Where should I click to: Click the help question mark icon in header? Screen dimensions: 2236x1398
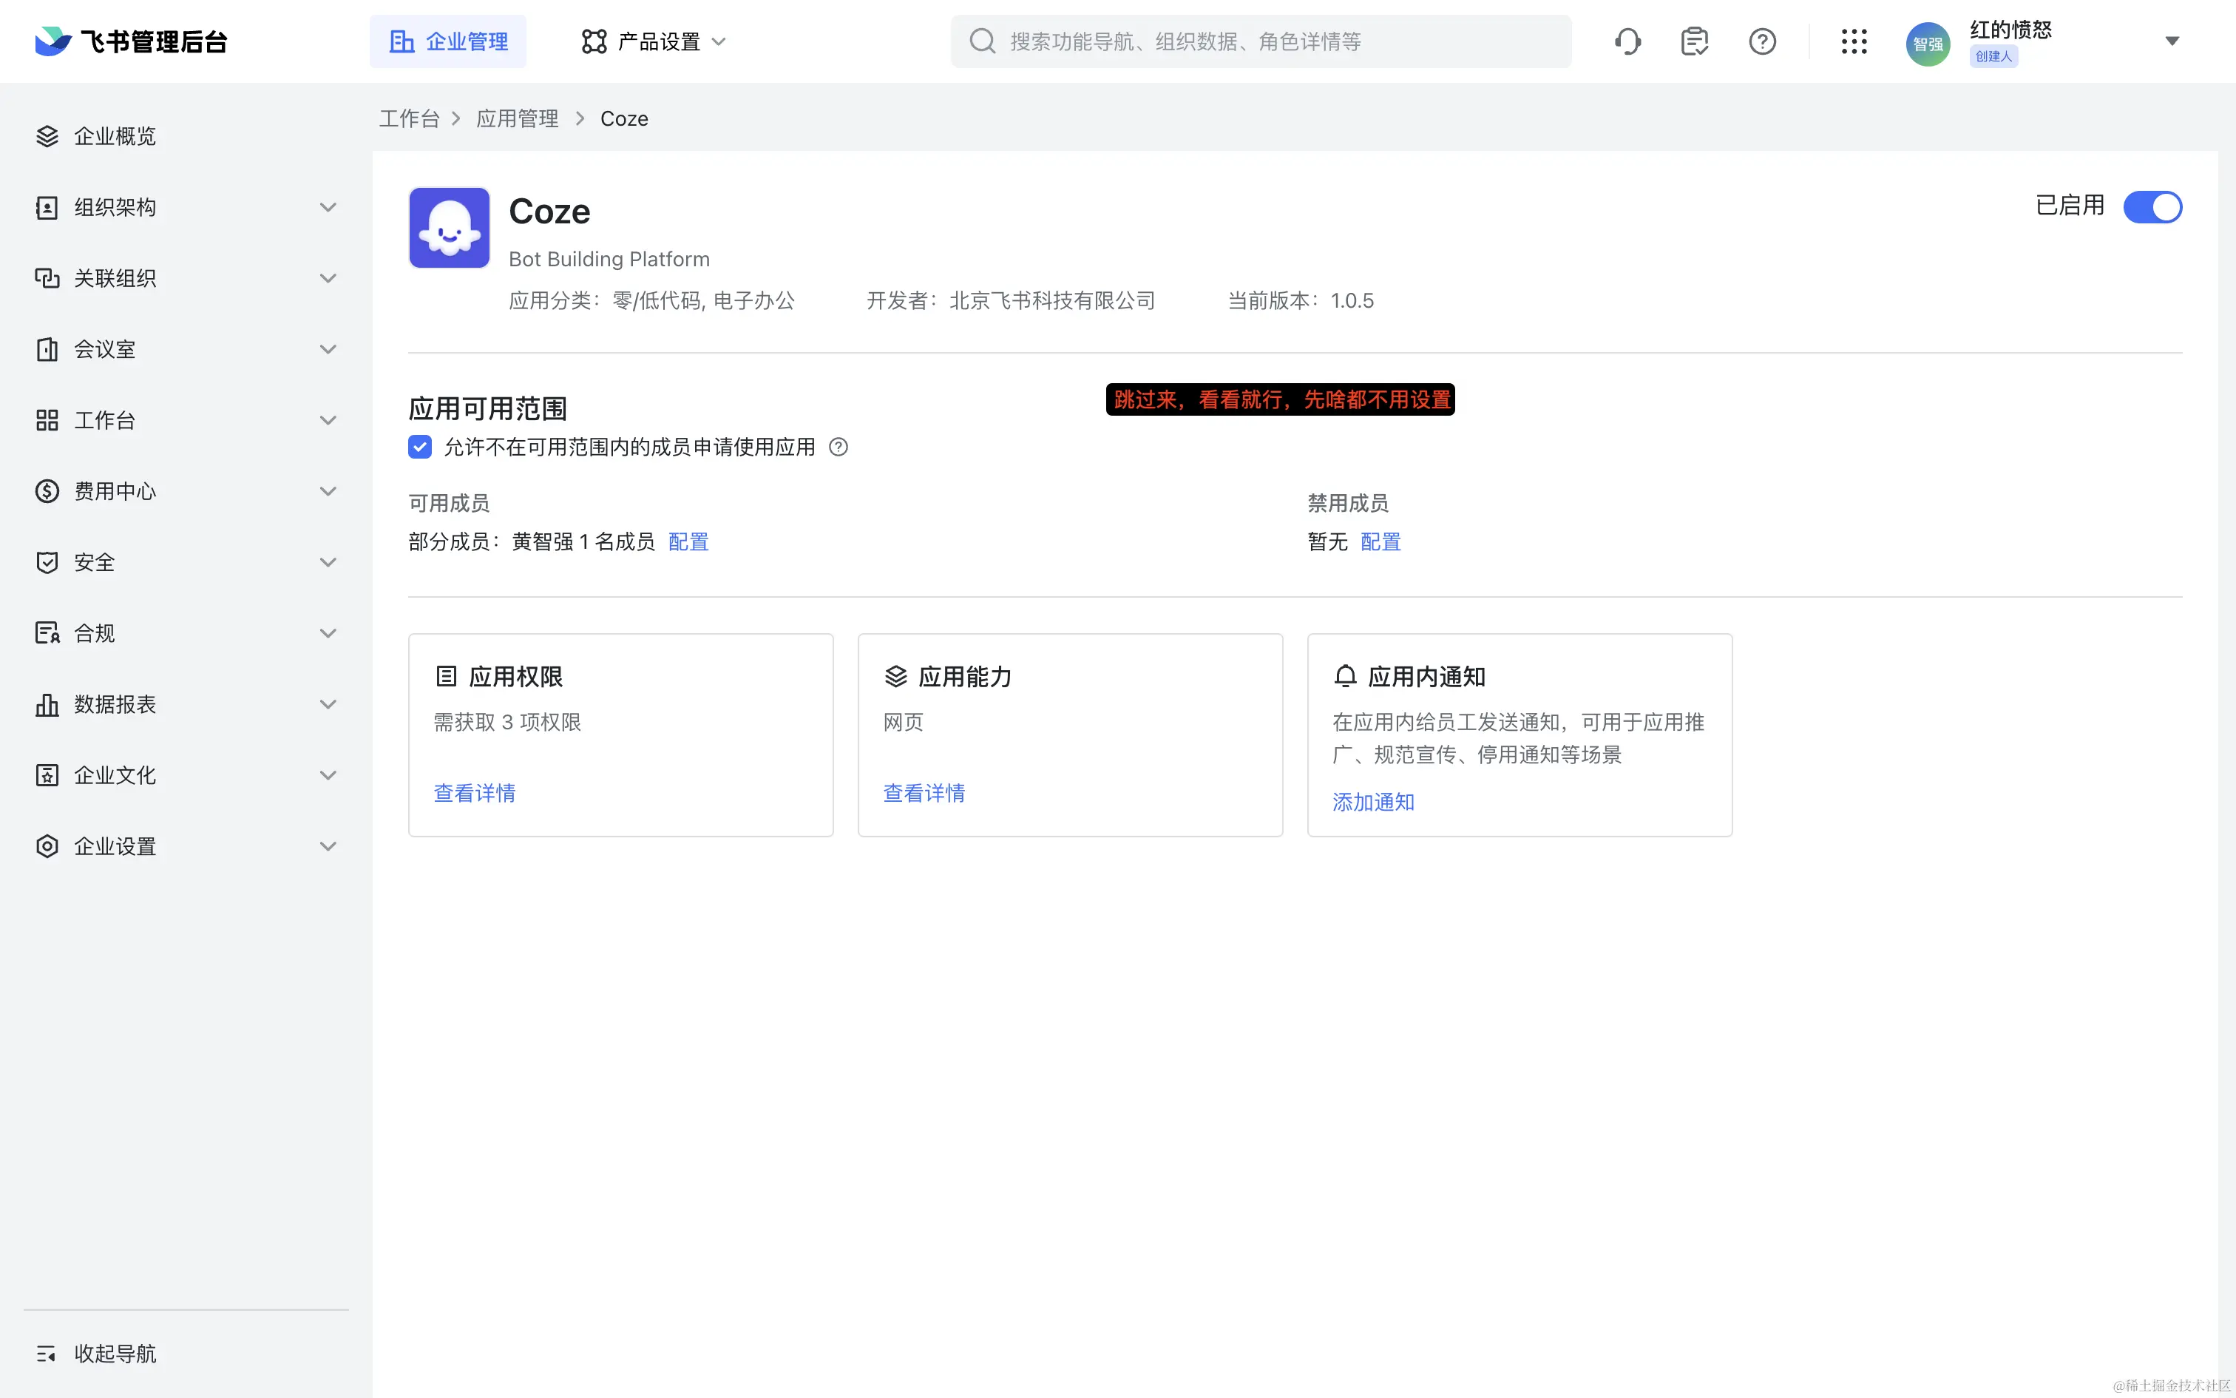click(x=1762, y=41)
